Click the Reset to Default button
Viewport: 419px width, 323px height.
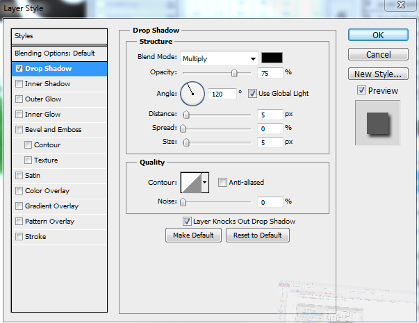[257, 235]
